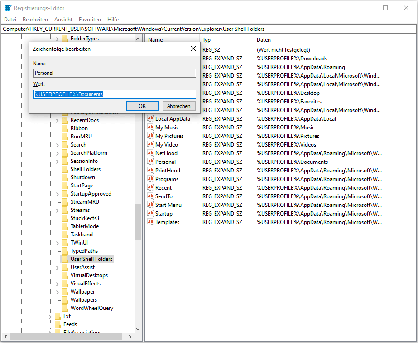Viewport: 418px width, 343px height.
Task: Click the folder icon of User Shell Folders
Action: 65,259
